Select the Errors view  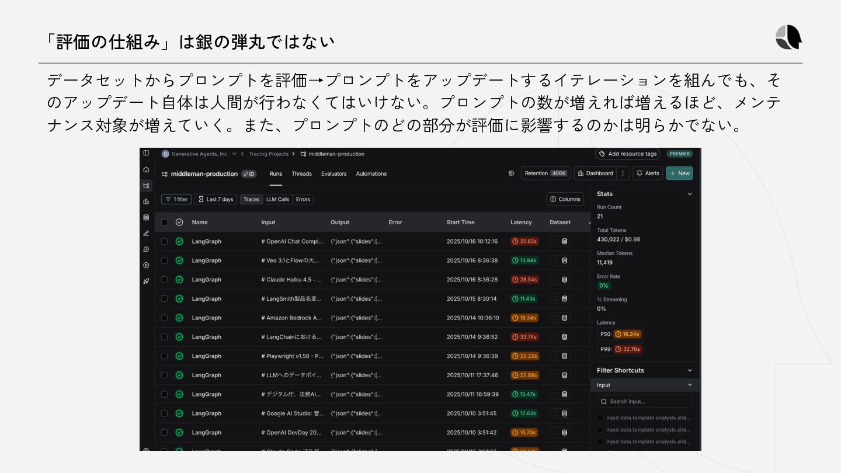point(303,199)
